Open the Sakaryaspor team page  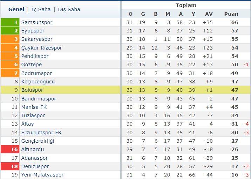pos(37,39)
